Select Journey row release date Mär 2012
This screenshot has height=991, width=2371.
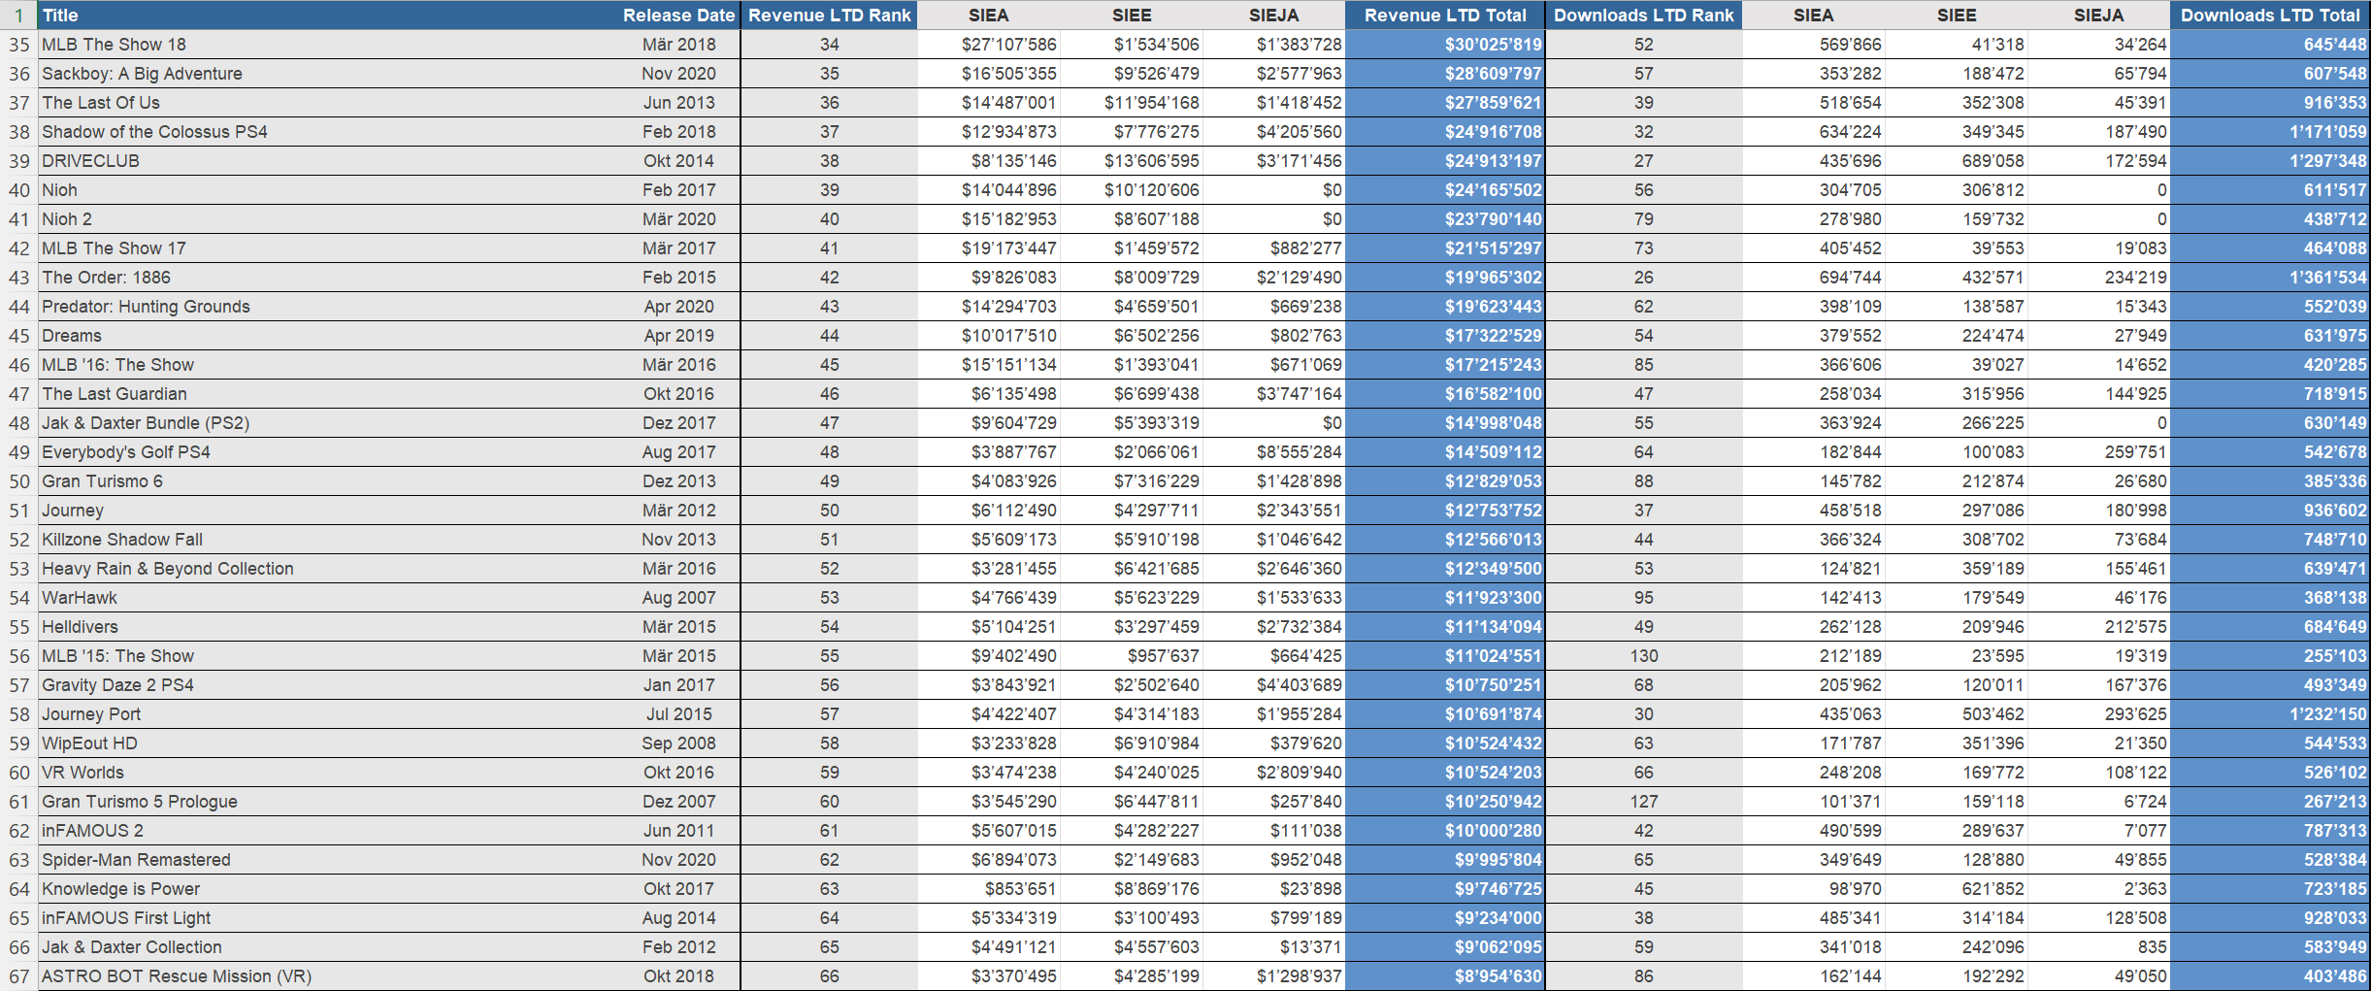(679, 511)
